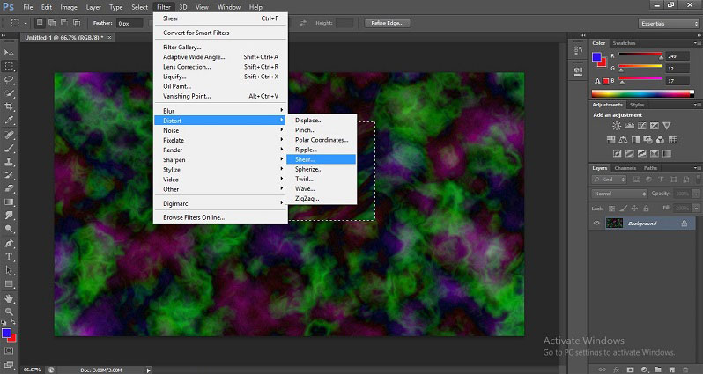Open the Normal blend mode dropdown
The height and width of the screenshot is (374, 703).
point(618,193)
